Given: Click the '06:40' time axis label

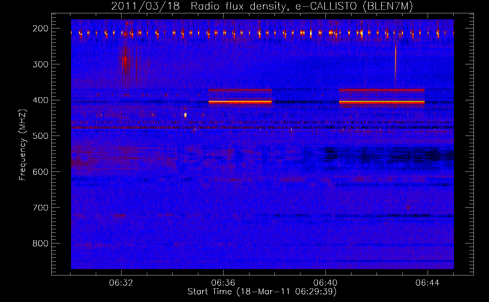Looking at the screenshot, I should click(x=325, y=283).
